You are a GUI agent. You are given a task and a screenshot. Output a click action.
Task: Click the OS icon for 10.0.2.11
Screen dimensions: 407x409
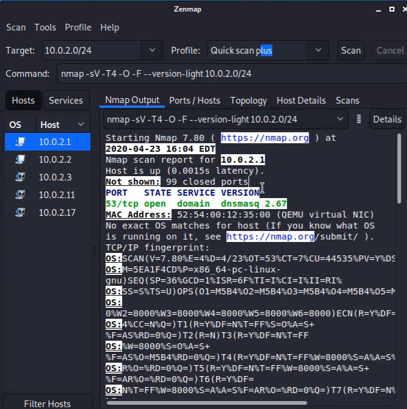pos(20,195)
